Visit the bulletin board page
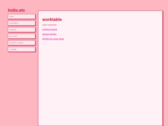Screen dimensions: 168x126 coord(22,43)
